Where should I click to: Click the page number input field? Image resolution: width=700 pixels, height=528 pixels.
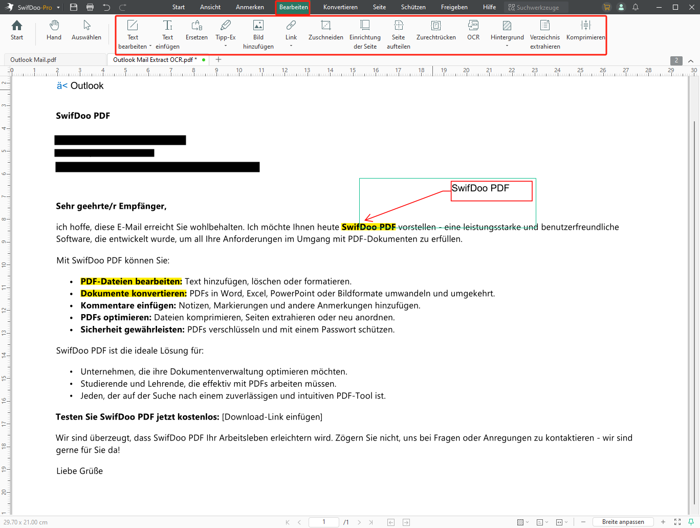click(x=323, y=522)
